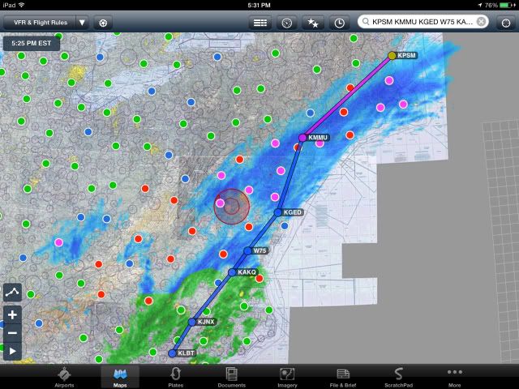
Task: Open the VFR & Flight Rules layer dropdown
Action: (45, 23)
